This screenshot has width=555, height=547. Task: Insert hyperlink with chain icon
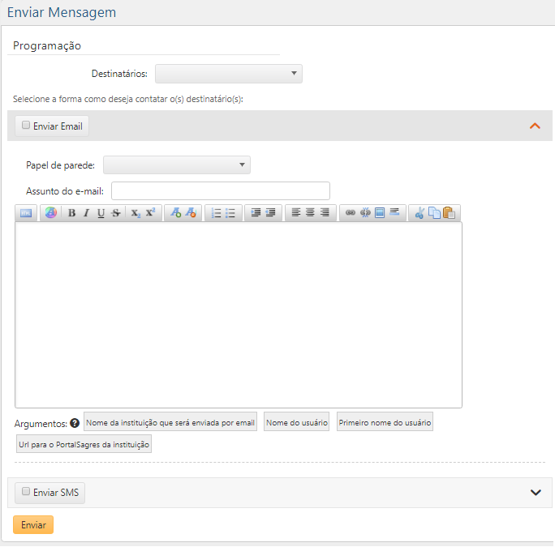(351, 212)
